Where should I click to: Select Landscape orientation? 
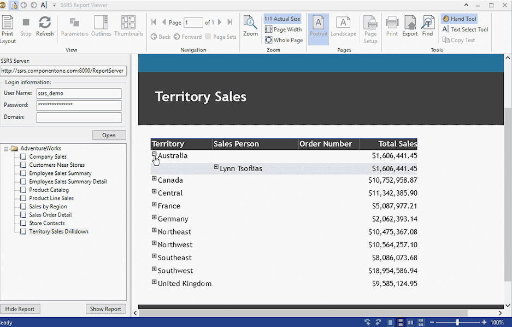343,26
